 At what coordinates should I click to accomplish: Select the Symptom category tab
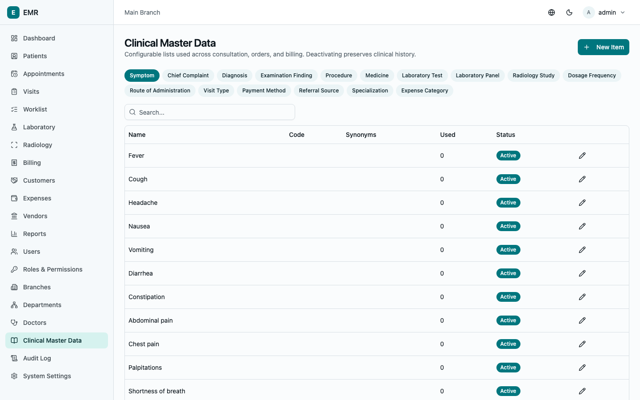[x=142, y=76]
